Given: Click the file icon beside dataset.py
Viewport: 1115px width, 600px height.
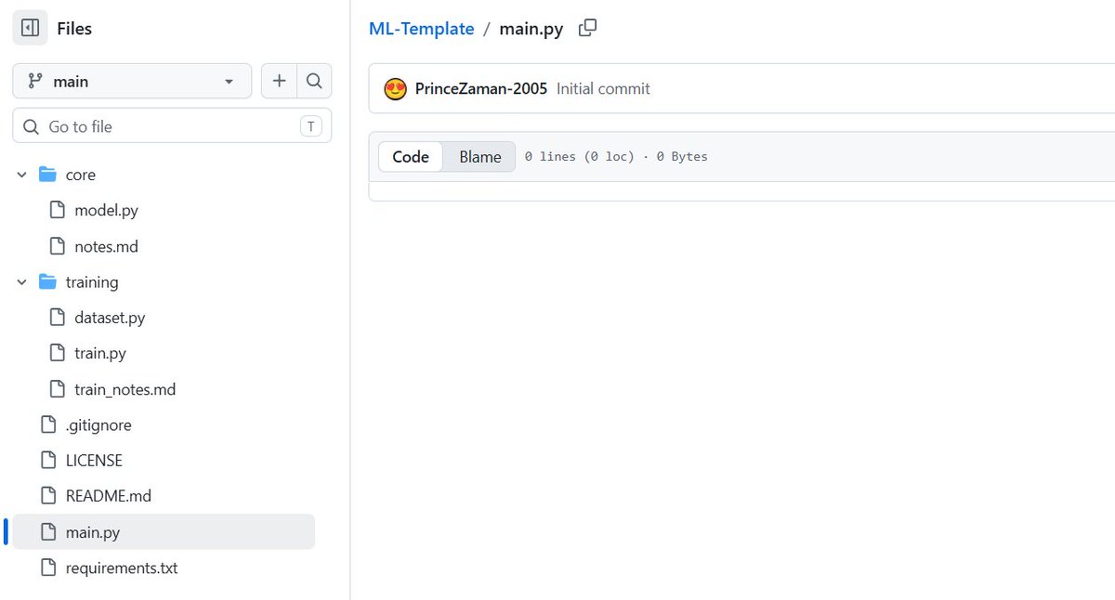Looking at the screenshot, I should click(58, 318).
